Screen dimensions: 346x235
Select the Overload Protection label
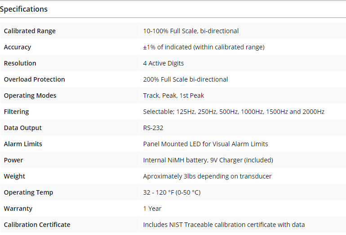coord(35,79)
